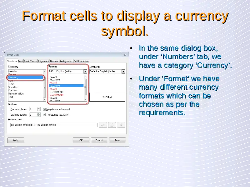Image resolution: width=250 pixels, height=187 pixels.
Task: Toggle Negative numbers red checkbox
Action: (44, 109)
